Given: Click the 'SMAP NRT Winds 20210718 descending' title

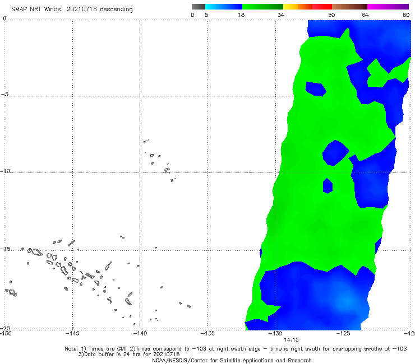Looking at the screenshot, I should [x=72, y=10].
